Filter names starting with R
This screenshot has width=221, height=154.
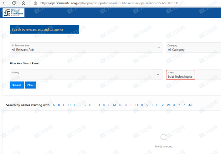tap(142, 105)
